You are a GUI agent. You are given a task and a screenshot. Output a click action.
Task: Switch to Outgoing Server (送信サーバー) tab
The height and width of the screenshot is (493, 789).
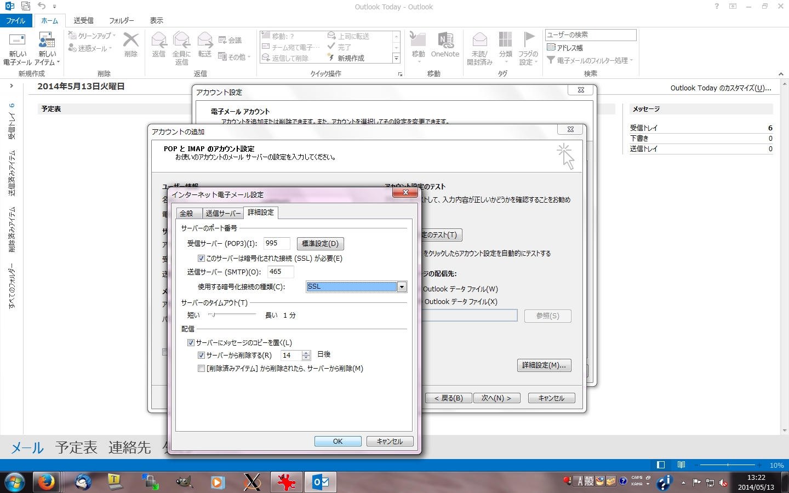[x=223, y=213]
